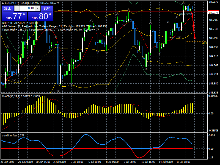The image size is (220, 165).
Task: Select the MACD(12,26,9) indicator label
Action: (21, 97)
